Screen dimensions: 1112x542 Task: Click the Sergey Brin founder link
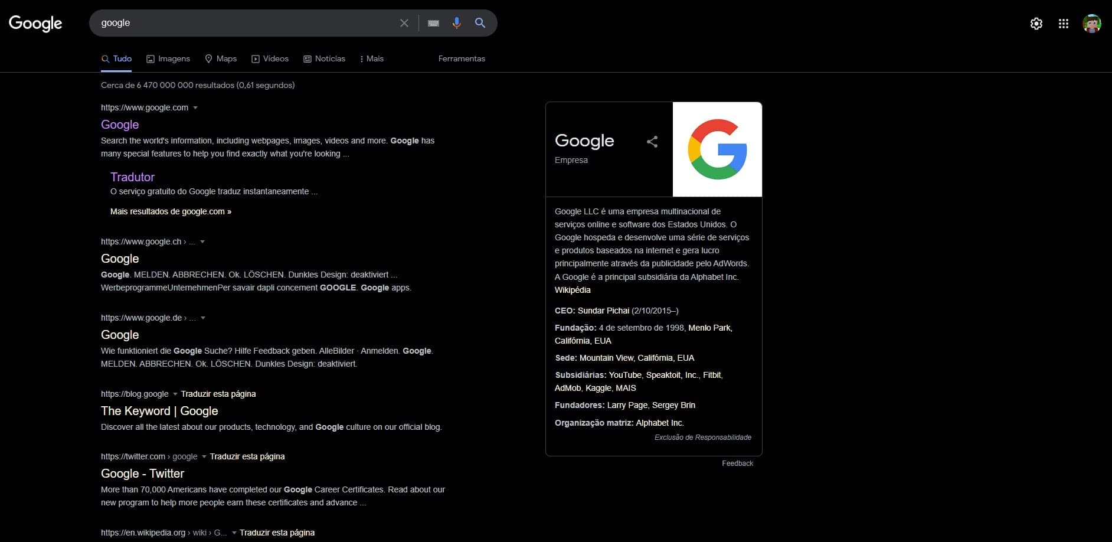point(673,405)
